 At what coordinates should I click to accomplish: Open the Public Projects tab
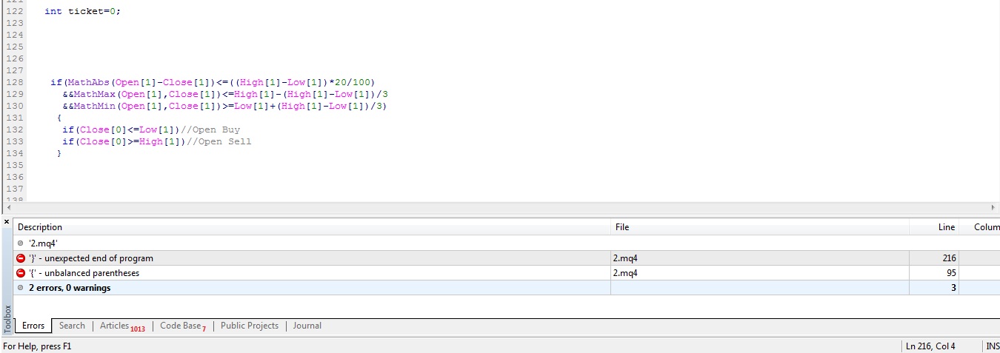(x=250, y=326)
